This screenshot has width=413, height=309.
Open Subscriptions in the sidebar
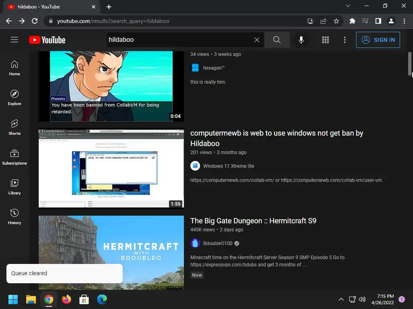(x=15, y=157)
